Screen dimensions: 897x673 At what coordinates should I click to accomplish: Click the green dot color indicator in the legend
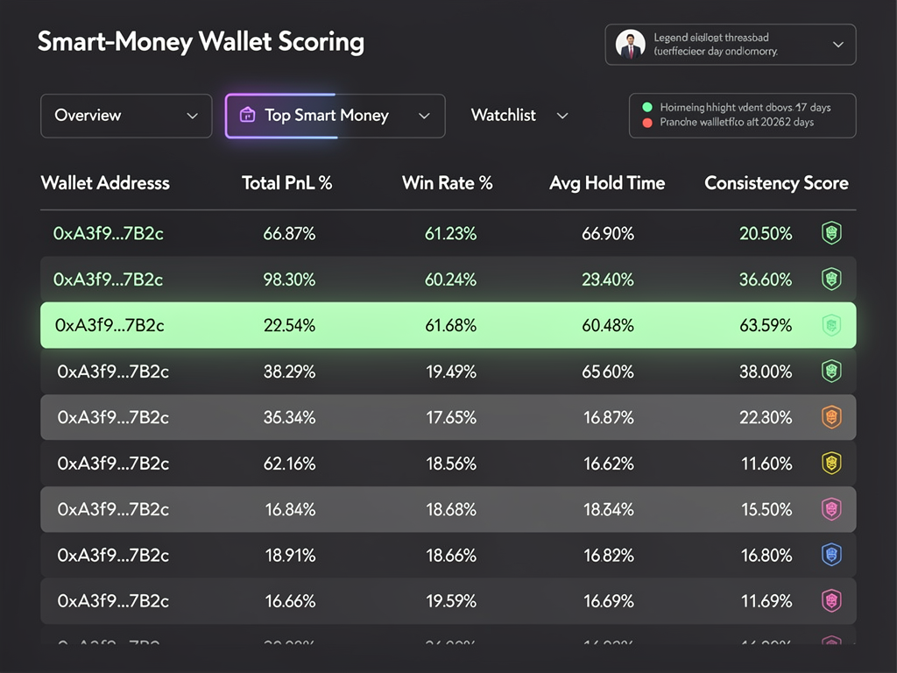coord(649,109)
